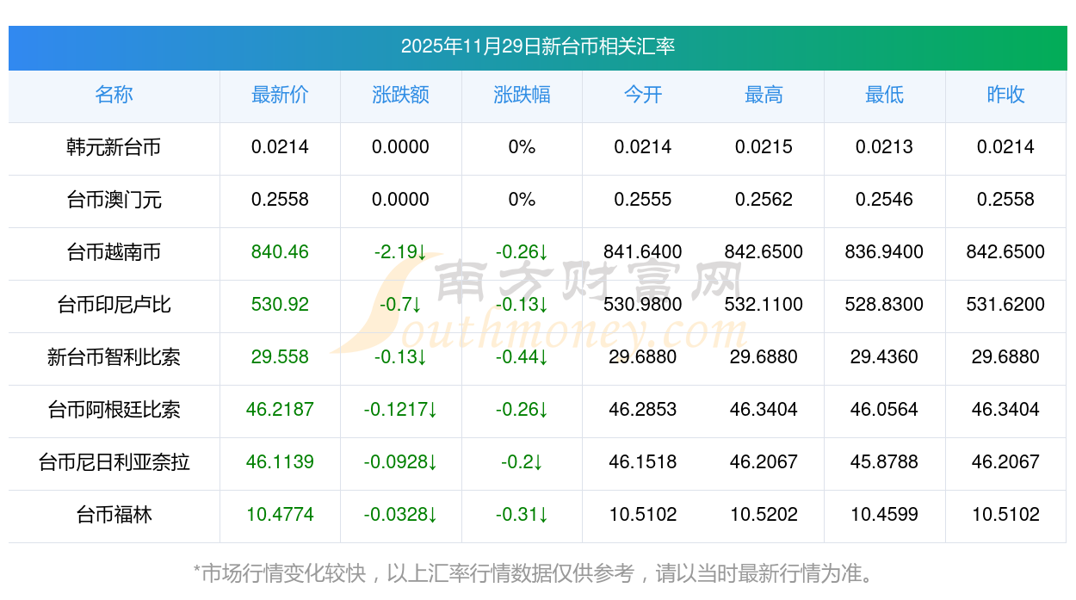Select the 台币尼日利亚奈拉 currency pair
This screenshot has height=600, width=1076.
pos(114,462)
